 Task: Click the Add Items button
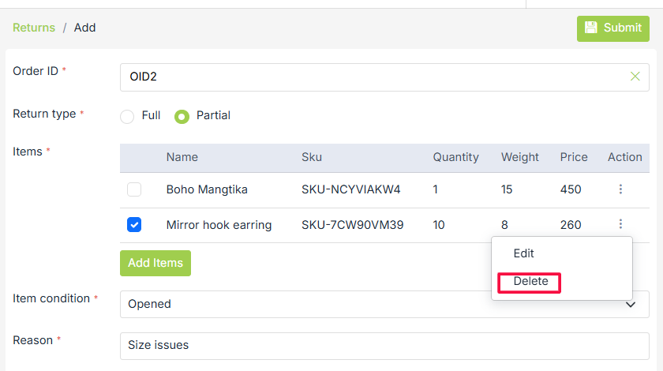155,263
